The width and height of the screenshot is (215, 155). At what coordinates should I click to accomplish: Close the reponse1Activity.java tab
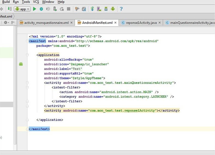[160, 23]
